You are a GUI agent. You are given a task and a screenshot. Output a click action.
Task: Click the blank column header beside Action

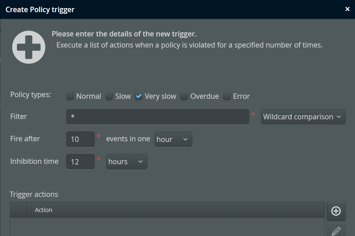pos(18,210)
